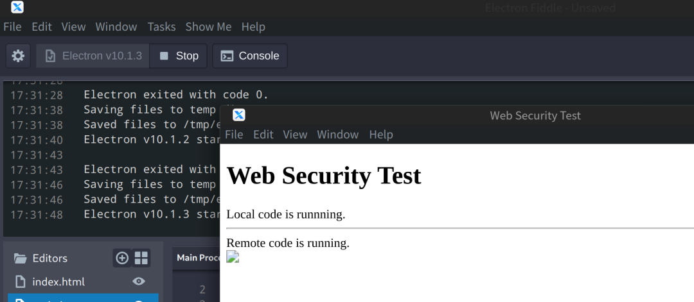Click console log entry at 17:31:40

tap(115, 140)
